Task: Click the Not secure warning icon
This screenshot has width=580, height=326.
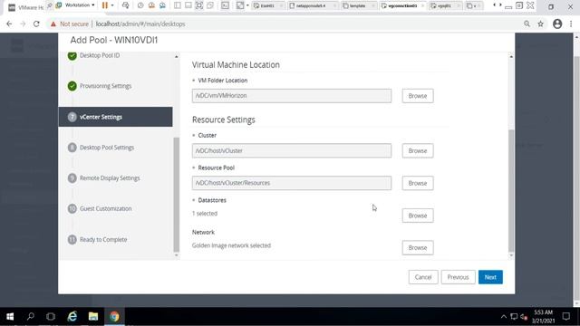Action: tap(53, 24)
